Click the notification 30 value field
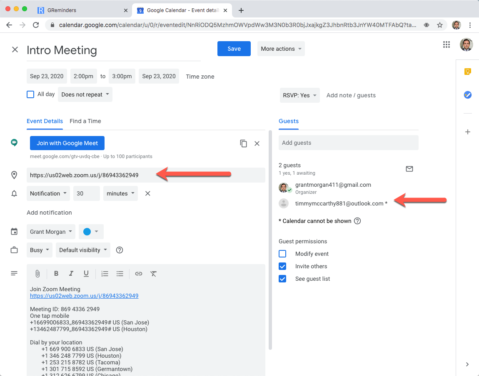The height and width of the screenshot is (376, 479). 87,193
